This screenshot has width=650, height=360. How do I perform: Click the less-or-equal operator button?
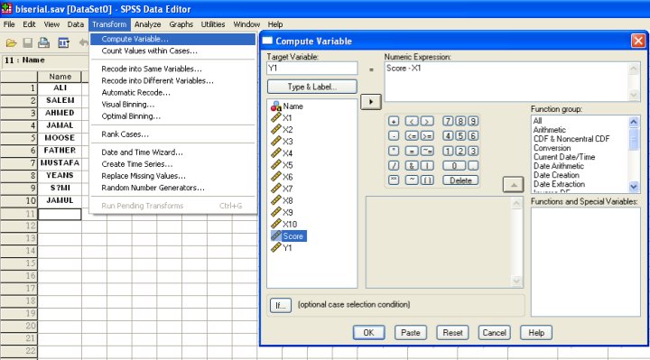(412, 136)
